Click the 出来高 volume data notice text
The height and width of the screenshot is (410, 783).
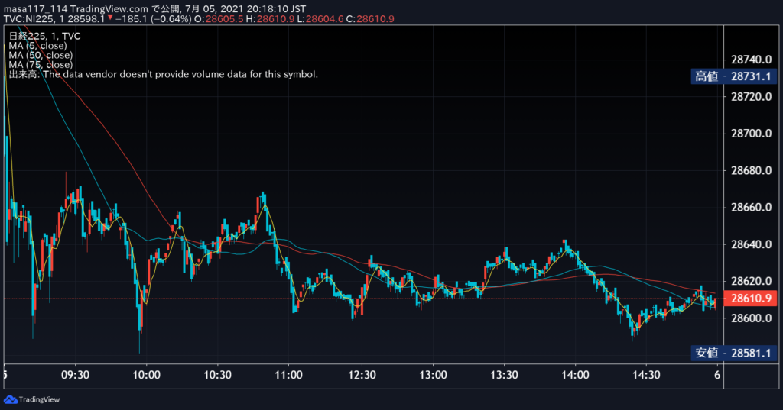tap(163, 74)
